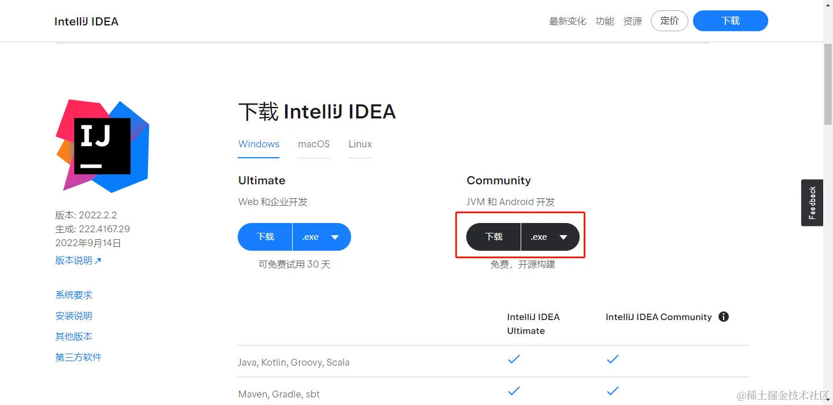
Task: Click the 'Maven, Gradle, sbt' row text
Action: click(x=279, y=395)
